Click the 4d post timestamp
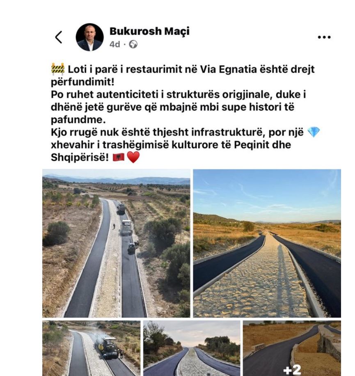Screen dimensions: 355x376 [115, 44]
